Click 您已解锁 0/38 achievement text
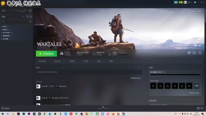Screen dimensions: 206x116 tap(158, 72)
